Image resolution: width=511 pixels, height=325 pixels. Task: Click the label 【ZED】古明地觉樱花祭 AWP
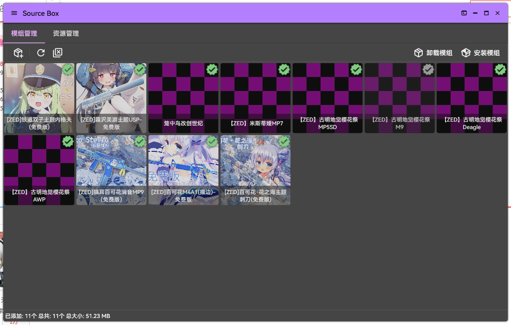[39, 196]
